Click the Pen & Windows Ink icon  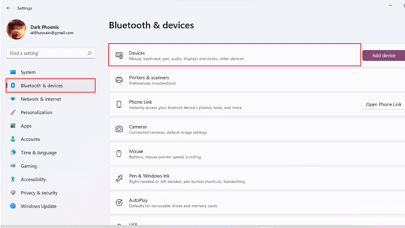(x=119, y=178)
